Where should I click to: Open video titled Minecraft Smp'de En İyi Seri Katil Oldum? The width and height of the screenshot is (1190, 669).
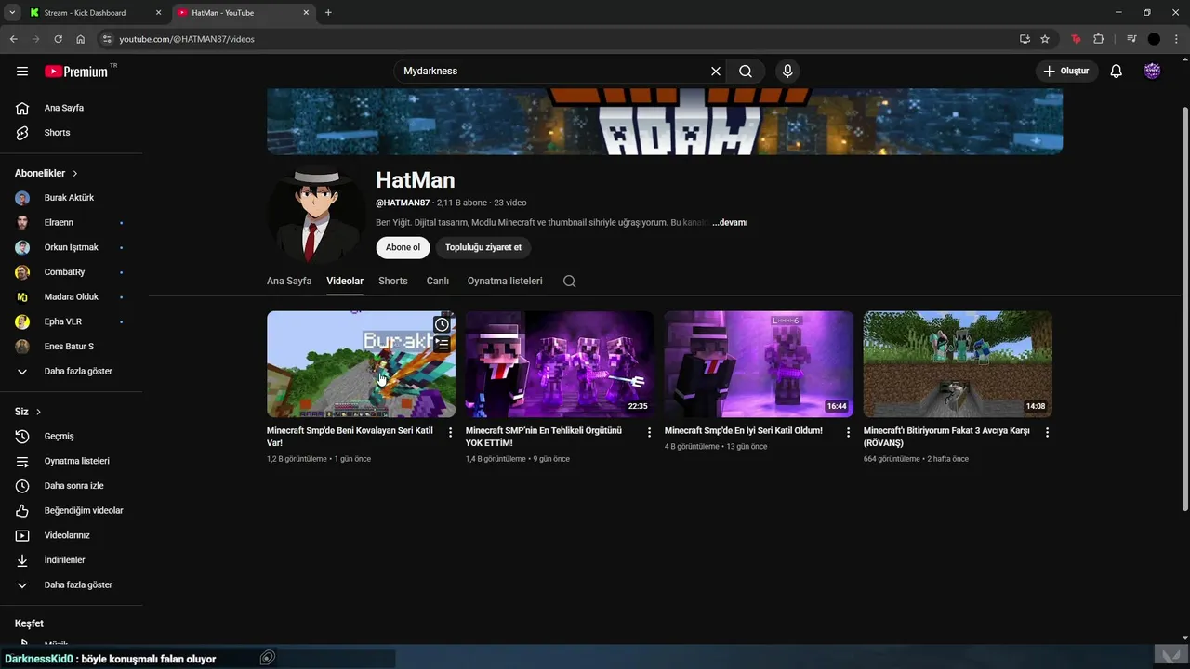(x=744, y=431)
